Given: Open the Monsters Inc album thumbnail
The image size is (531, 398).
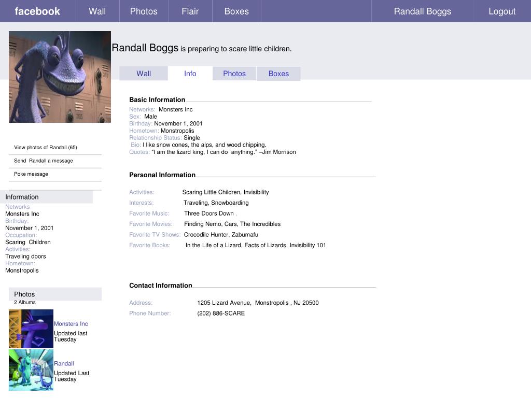Looking at the screenshot, I should [x=31, y=329].
